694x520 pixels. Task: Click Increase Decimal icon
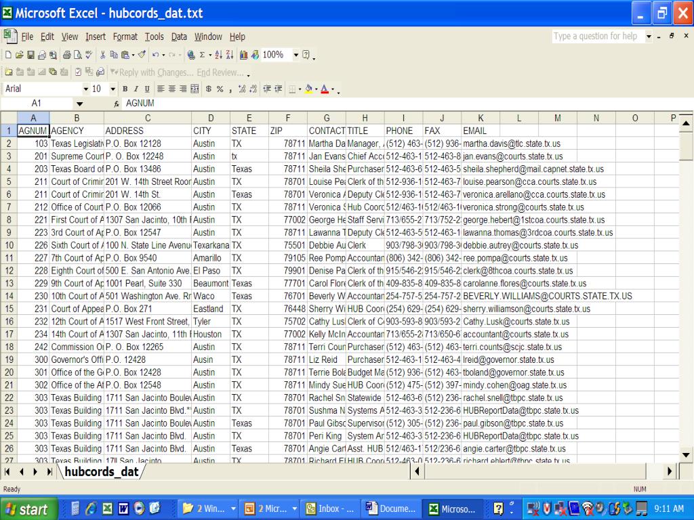click(242, 89)
